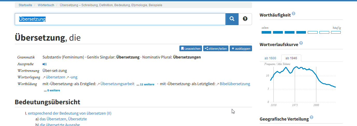Open Wörterbuch breadcrumb link
Screen dimensions: 357x126
point(46,5)
